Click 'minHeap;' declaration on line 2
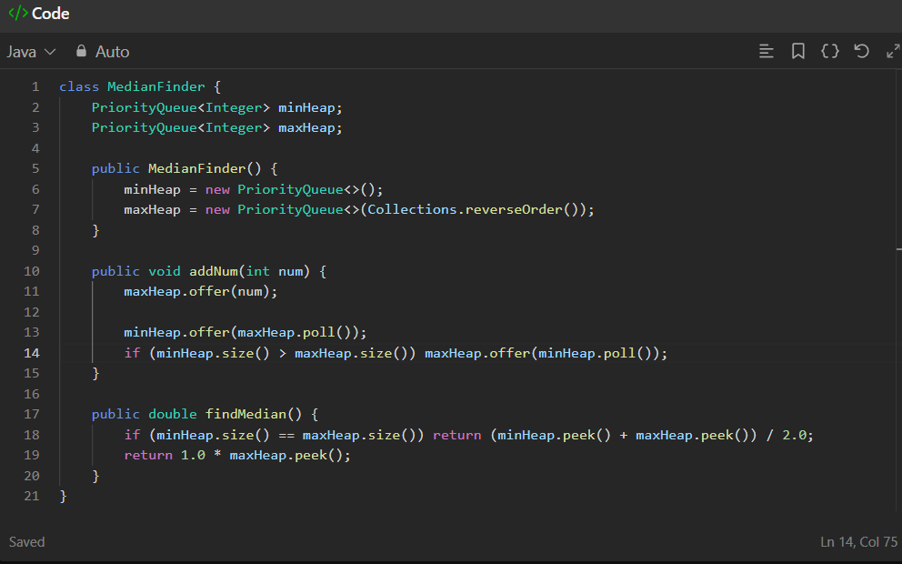902x564 pixels. pos(310,107)
